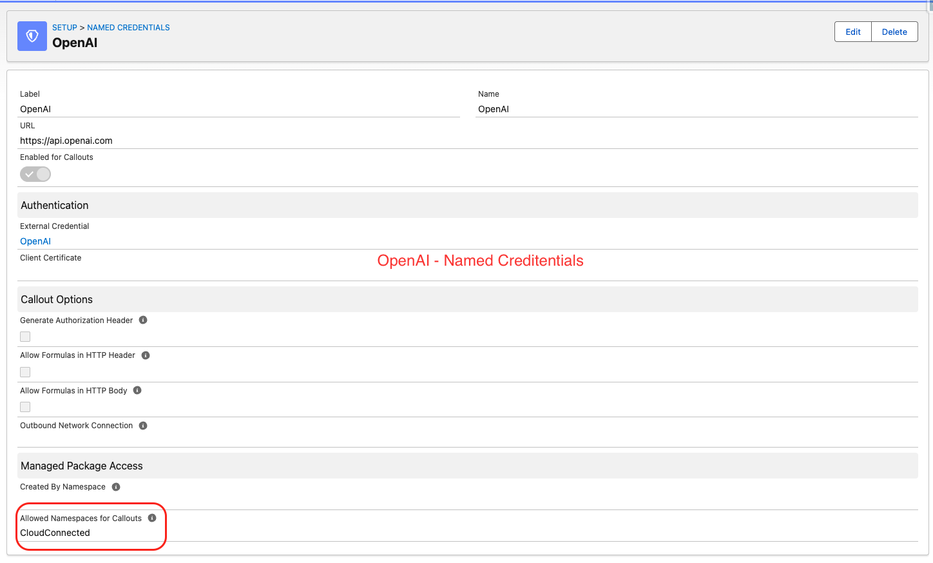This screenshot has width=933, height=563.
Task: Click the OpenAI page title heading
Action: pos(75,43)
